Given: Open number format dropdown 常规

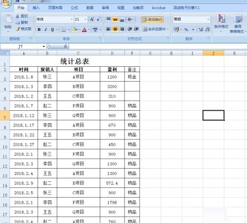Looking at the screenshot, I should point(208,19).
